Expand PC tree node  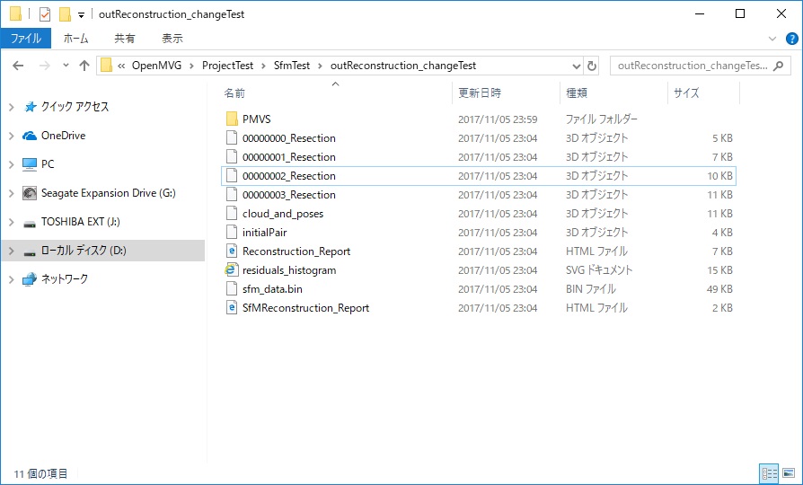click(12, 164)
